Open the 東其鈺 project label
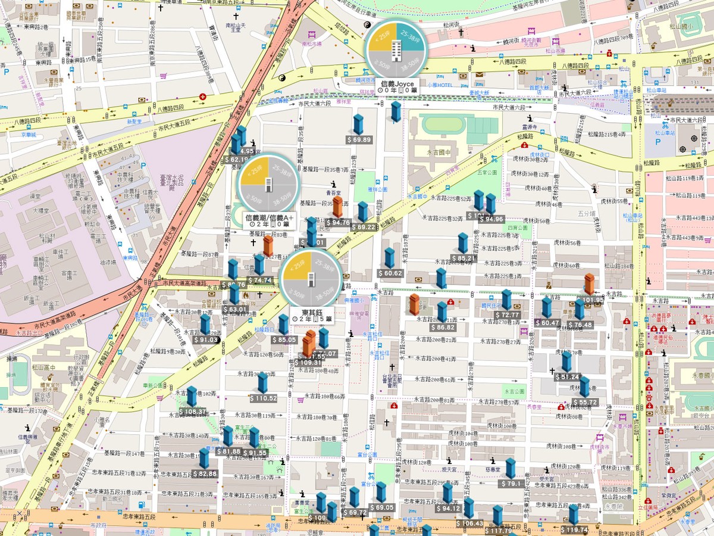The width and height of the screenshot is (714, 536). [312, 315]
